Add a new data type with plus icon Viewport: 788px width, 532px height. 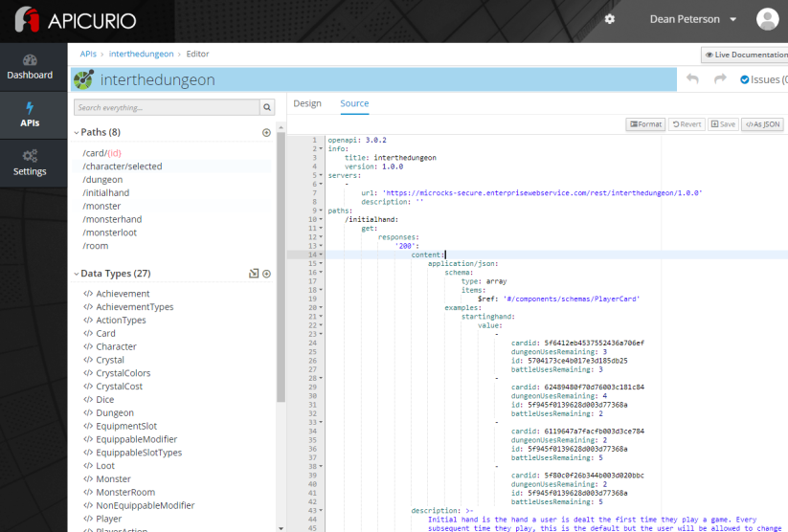tap(266, 274)
